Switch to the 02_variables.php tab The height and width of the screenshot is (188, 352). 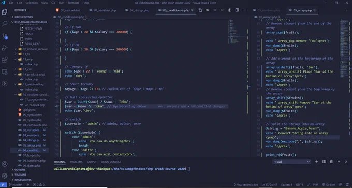(102, 10)
